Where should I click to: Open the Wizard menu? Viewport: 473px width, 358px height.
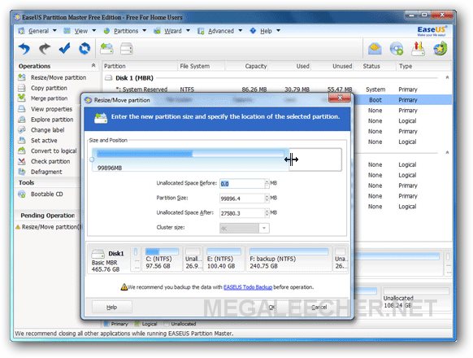coord(172,31)
